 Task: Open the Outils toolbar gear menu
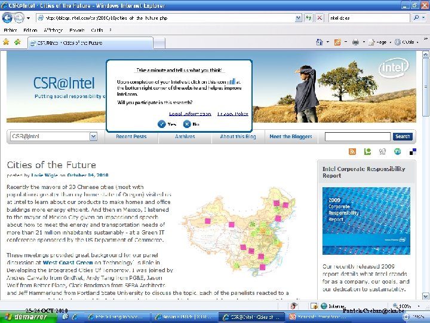pyautogui.click(x=406, y=42)
